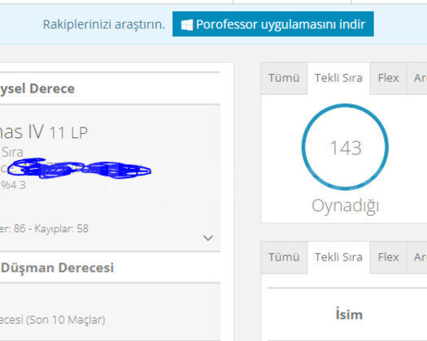Switch to Flex tab above games played

click(388, 78)
